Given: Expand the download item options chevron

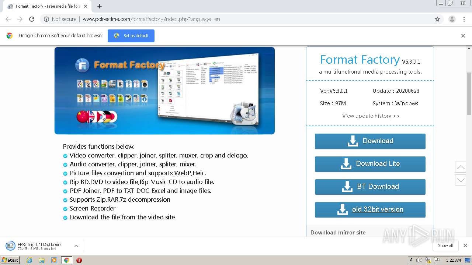Looking at the screenshot, I should coord(76,246).
